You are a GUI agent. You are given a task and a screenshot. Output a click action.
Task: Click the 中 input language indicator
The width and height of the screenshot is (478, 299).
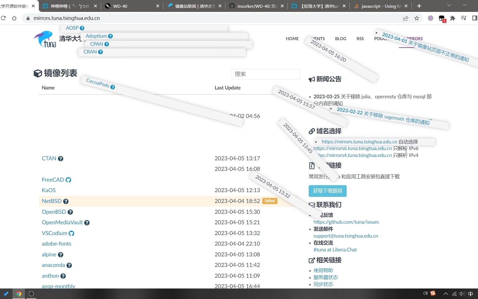(x=470, y=294)
